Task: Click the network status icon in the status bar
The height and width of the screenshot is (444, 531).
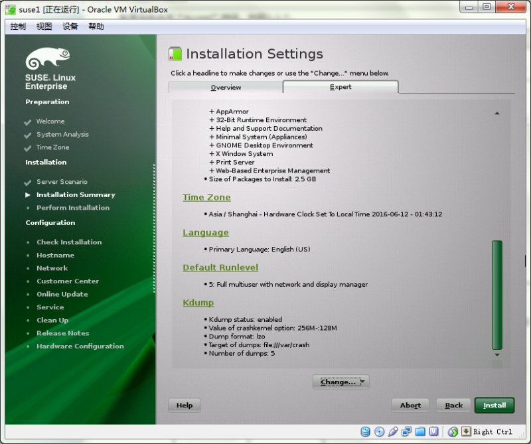Action: click(407, 431)
